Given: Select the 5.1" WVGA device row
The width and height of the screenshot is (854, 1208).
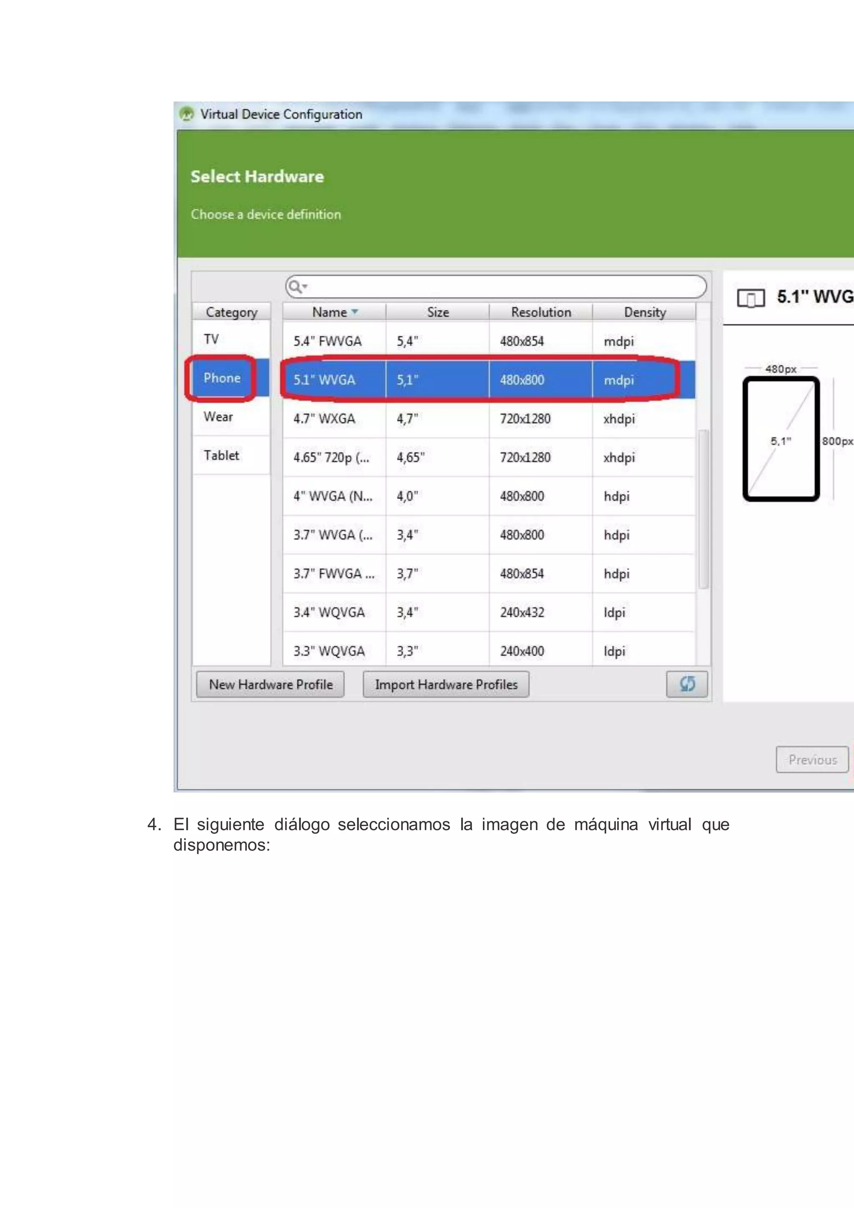Looking at the screenshot, I should pos(489,380).
